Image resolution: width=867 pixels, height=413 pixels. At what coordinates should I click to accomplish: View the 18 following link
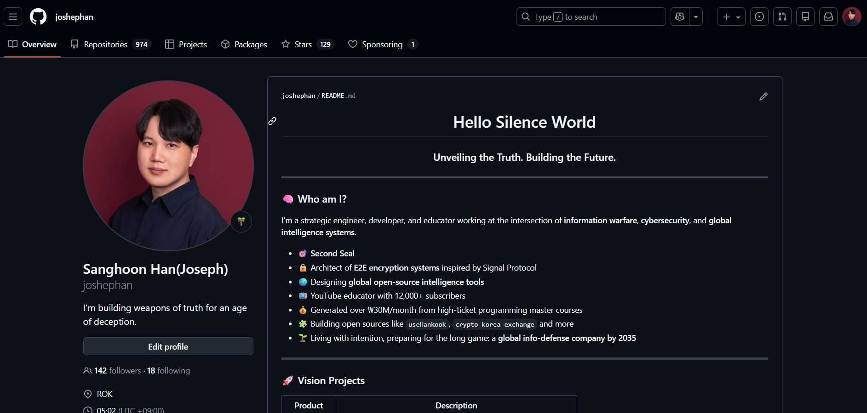(x=168, y=371)
